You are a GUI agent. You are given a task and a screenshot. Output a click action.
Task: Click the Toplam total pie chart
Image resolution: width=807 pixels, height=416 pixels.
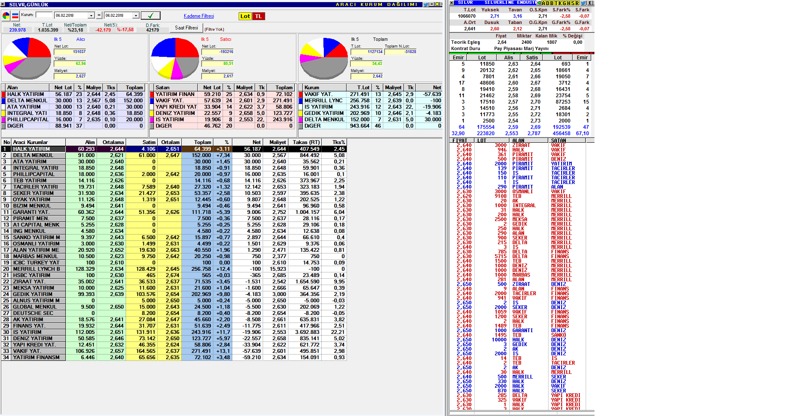pyautogui.click(x=324, y=58)
